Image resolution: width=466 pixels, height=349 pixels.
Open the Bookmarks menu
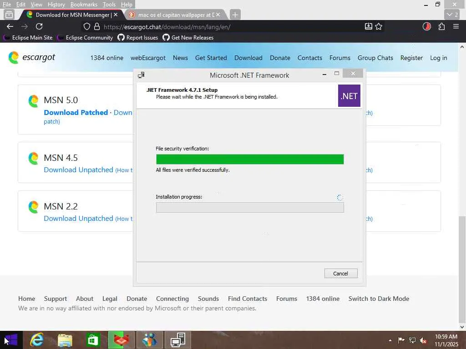click(x=84, y=5)
